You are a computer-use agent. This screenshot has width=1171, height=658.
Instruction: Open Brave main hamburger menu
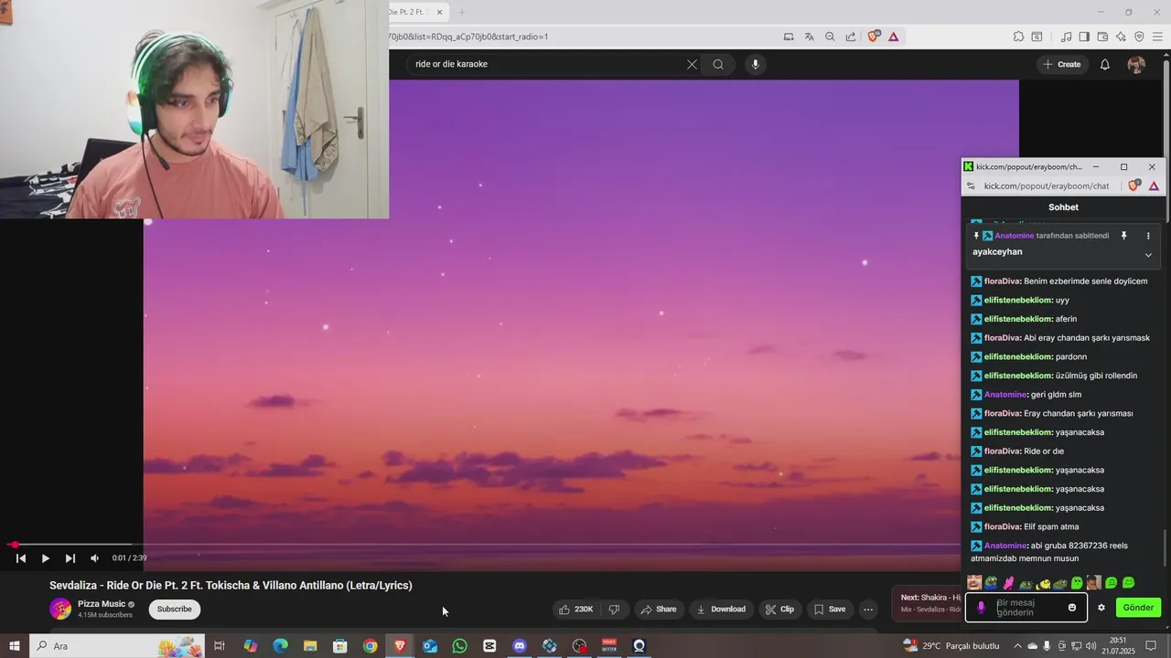click(1158, 37)
